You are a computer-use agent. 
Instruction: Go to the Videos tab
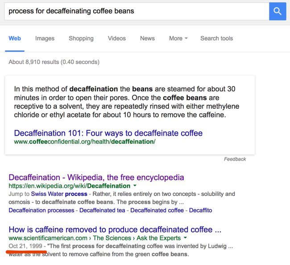(x=117, y=38)
